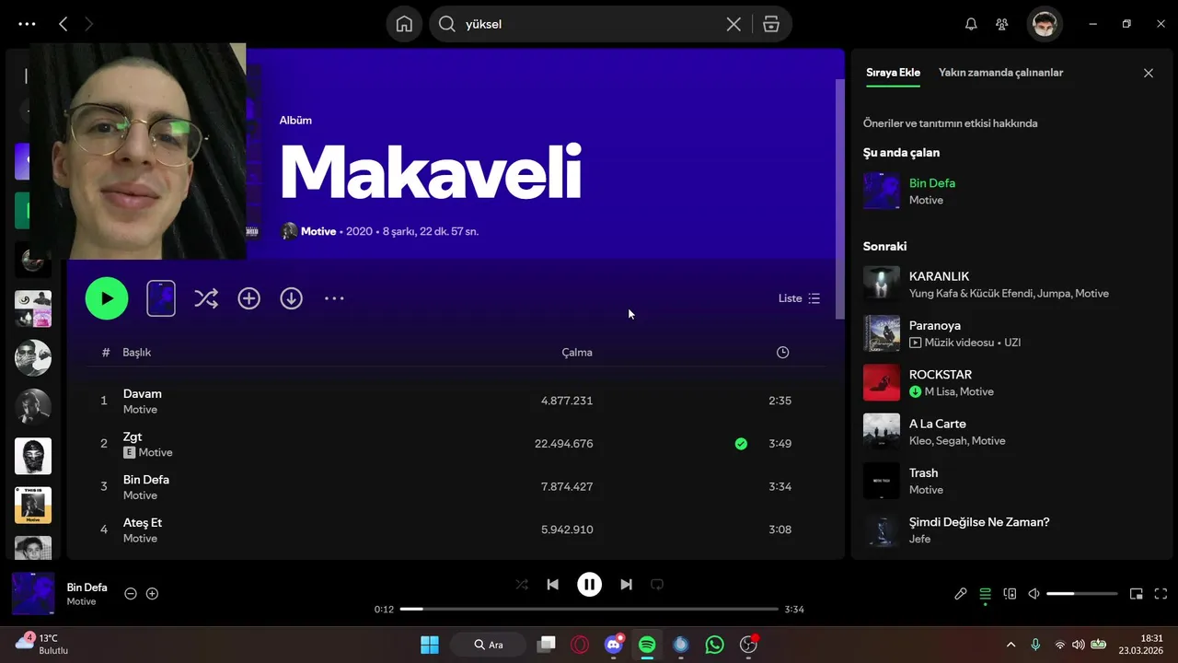
Task: Click the minus icon next to Bin Defa
Action: 131,594
